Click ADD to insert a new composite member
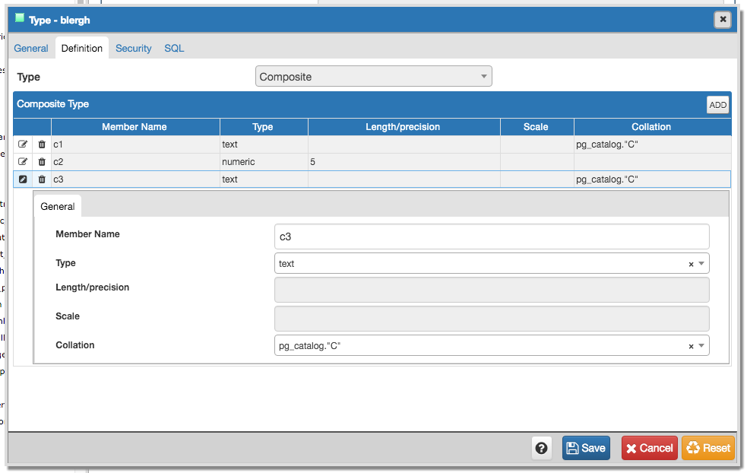 [x=717, y=104]
